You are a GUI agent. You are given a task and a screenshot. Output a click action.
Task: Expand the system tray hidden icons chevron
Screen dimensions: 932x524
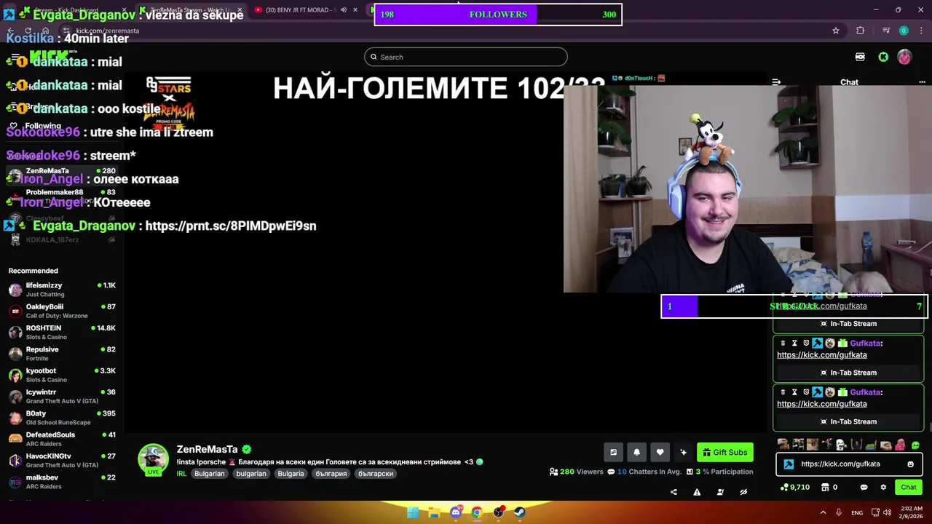point(823,512)
